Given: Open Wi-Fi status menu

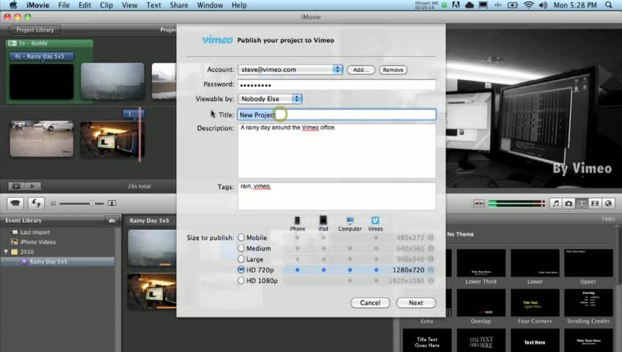Looking at the screenshot, I should point(528,5).
